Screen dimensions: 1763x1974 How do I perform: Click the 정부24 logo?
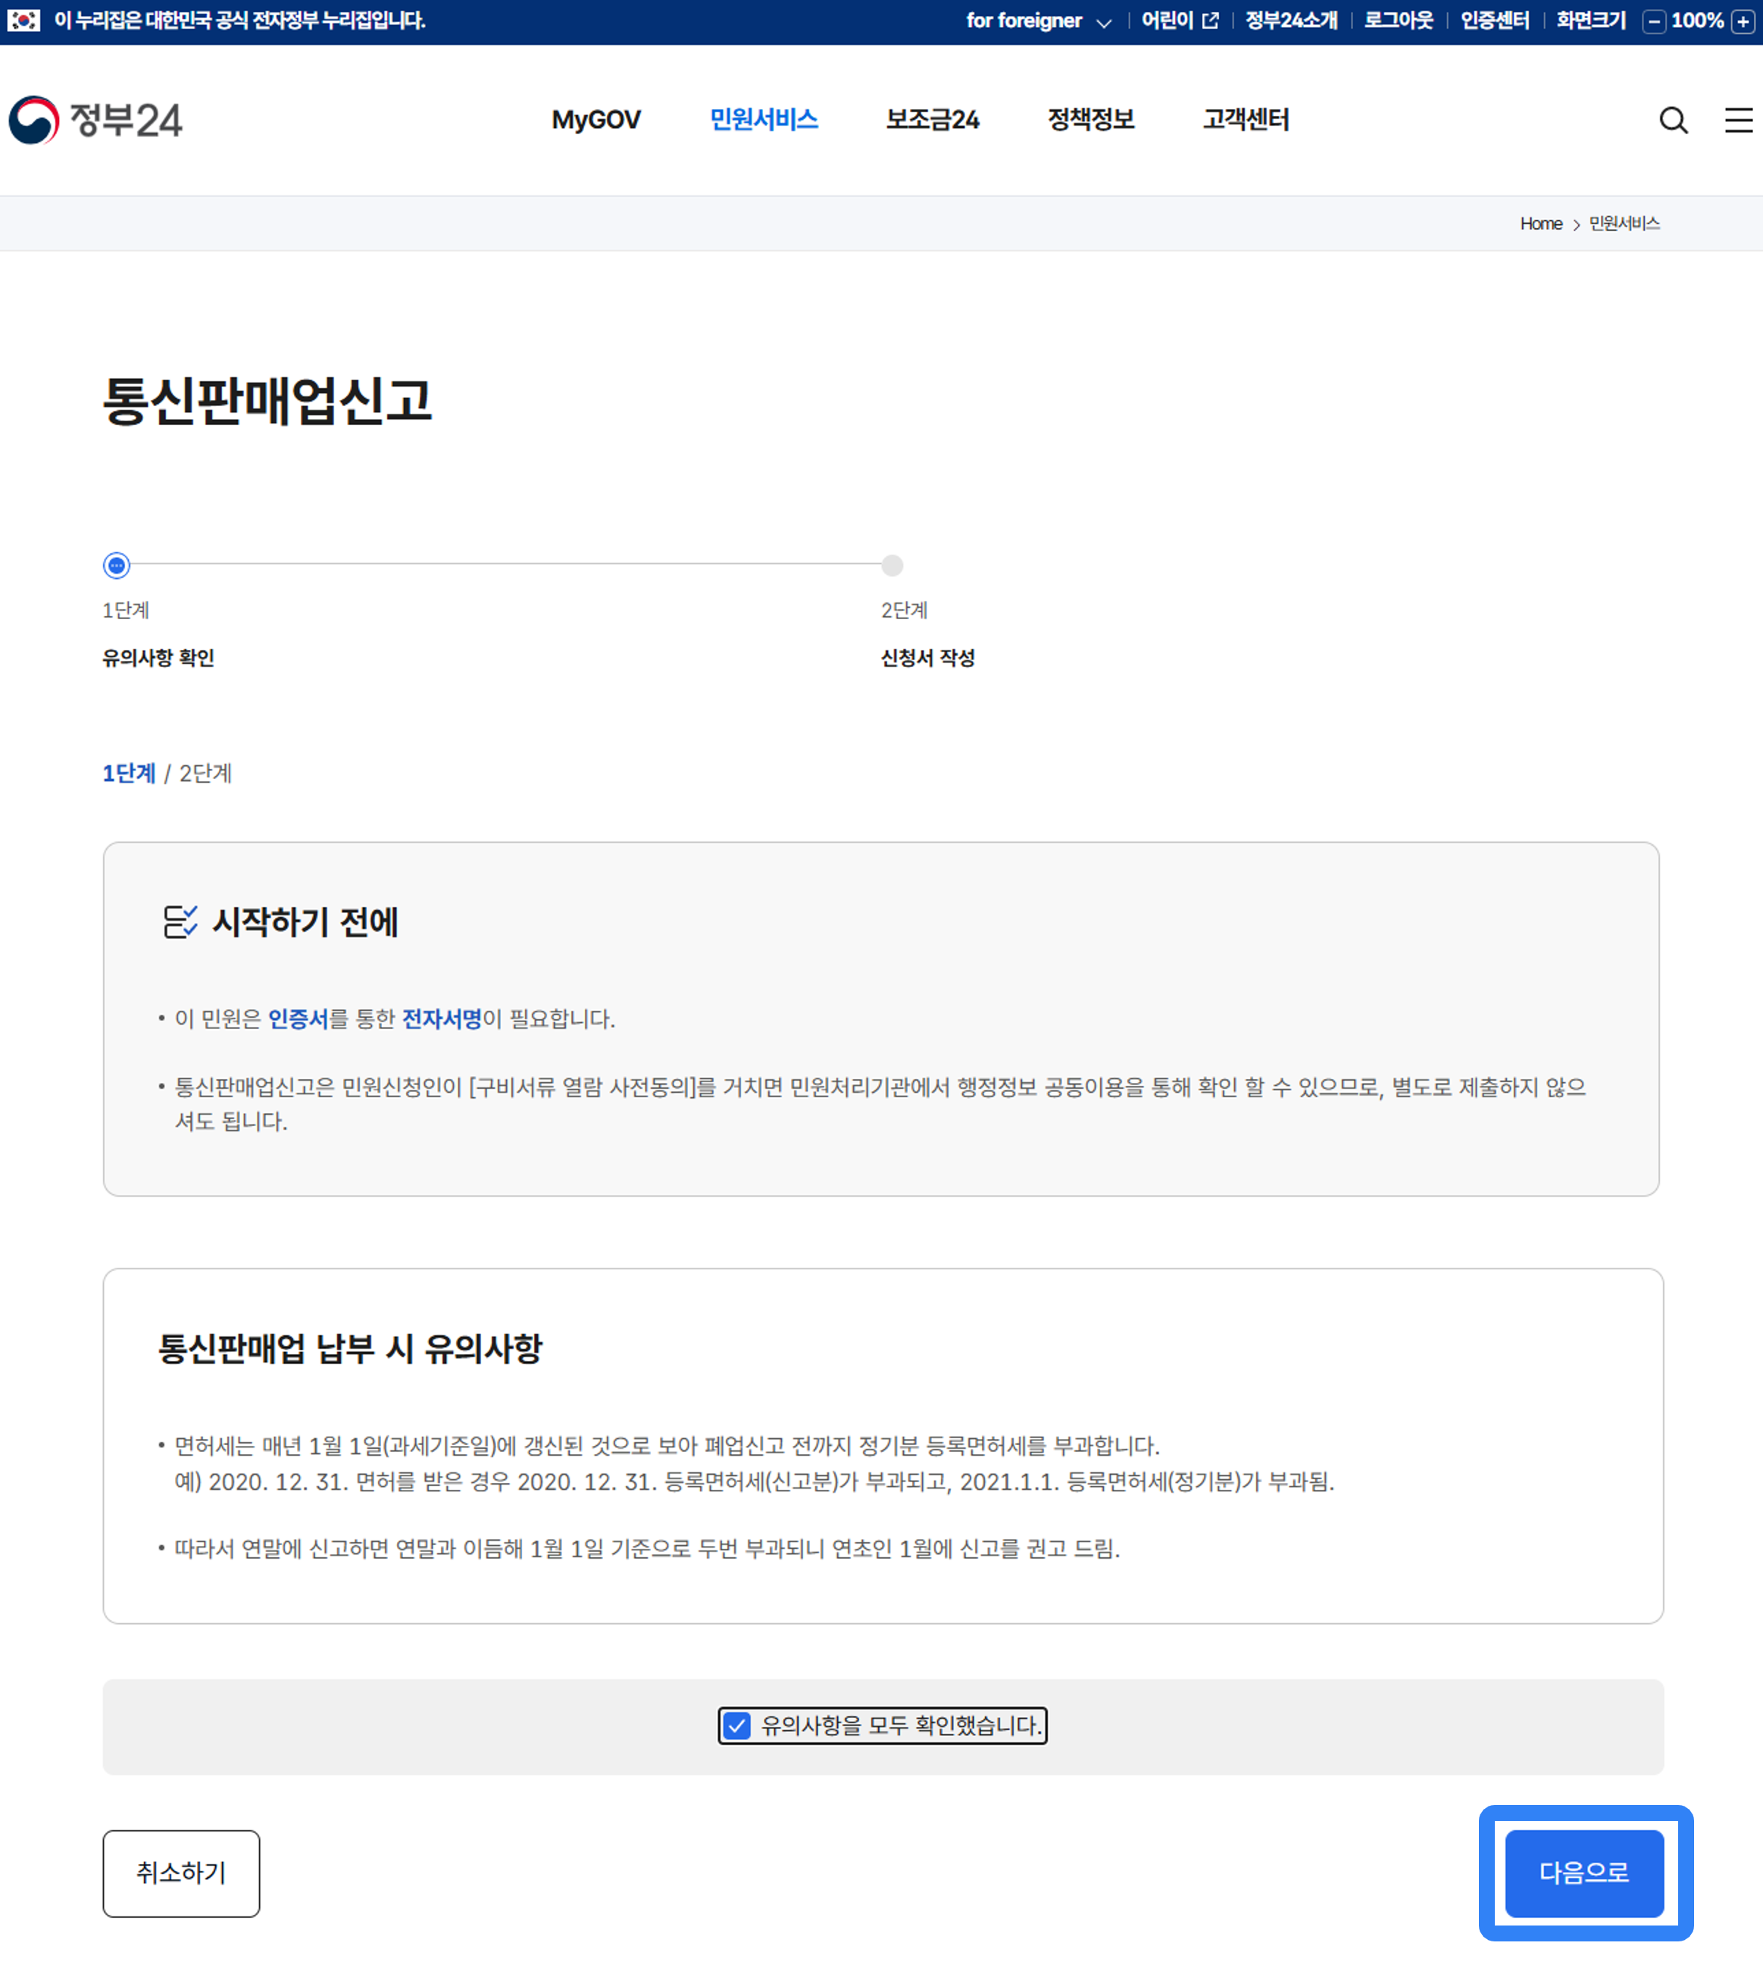(95, 120)
